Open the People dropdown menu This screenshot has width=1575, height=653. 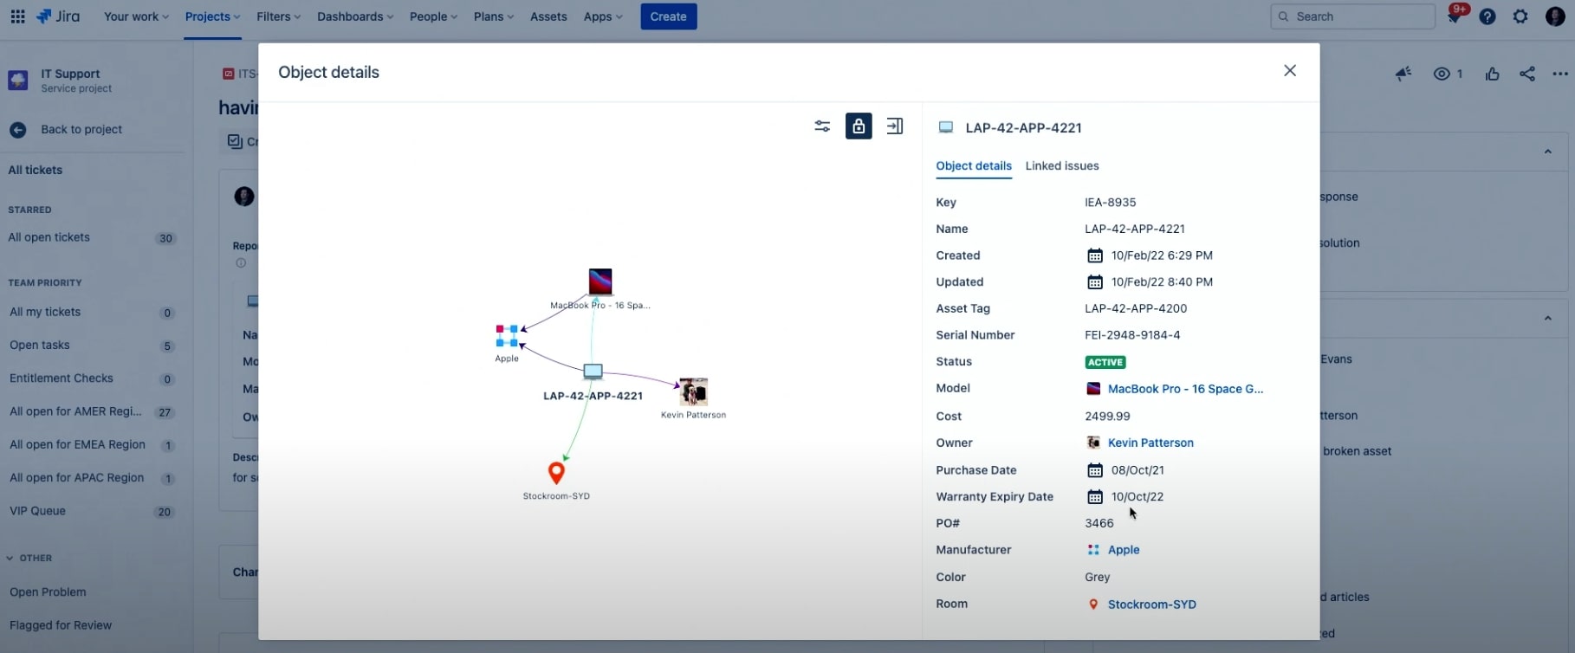(x=433, y=16)
